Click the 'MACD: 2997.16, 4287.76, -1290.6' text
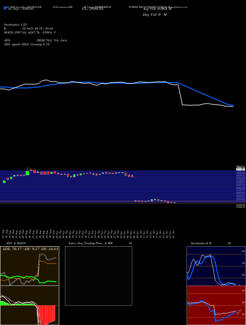The image size is (246, 325). [x=29, y=32]
